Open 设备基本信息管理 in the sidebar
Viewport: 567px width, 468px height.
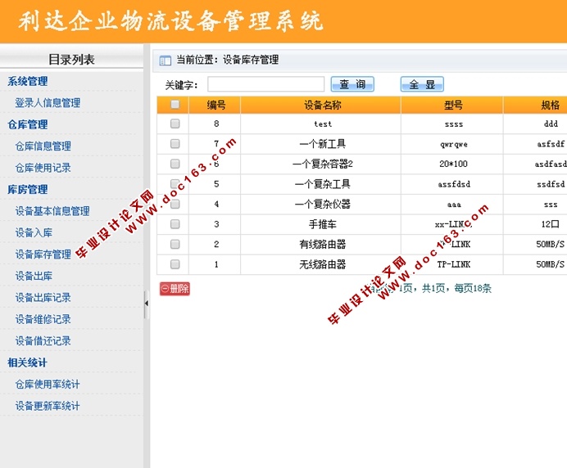point(52,211)
